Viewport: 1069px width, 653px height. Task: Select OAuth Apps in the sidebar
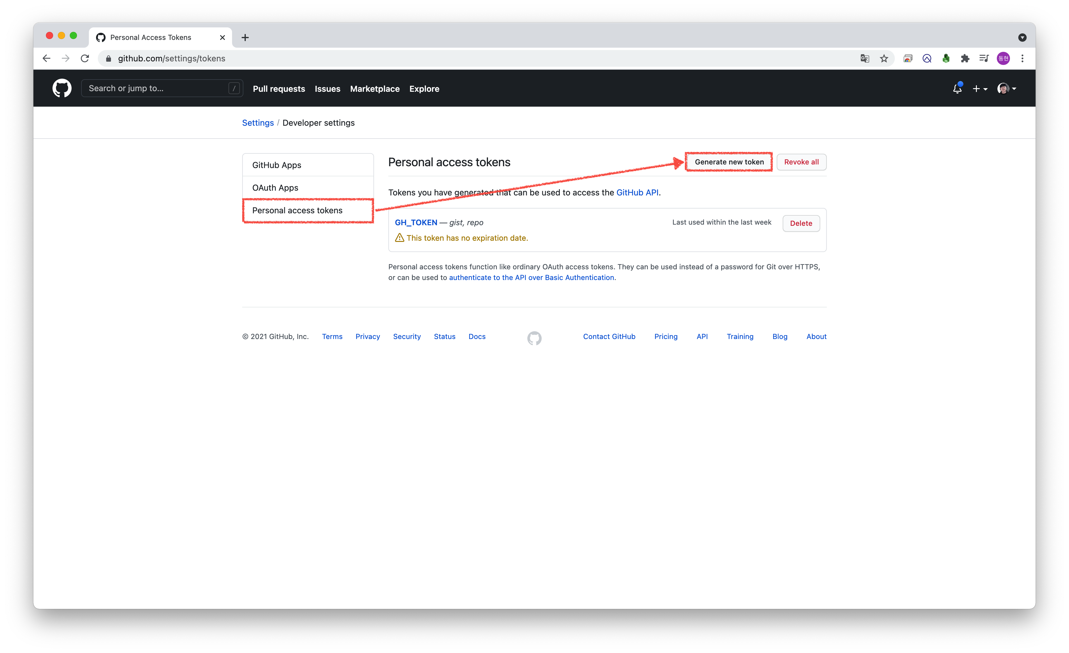[x=308, y=188]
